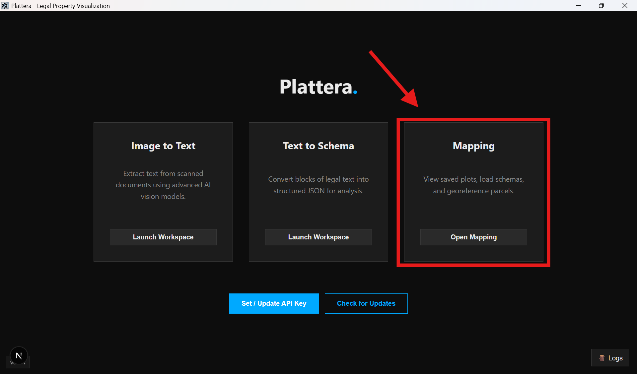Screen dimensions: 637x374
Task: Click the Plattera logo heading
Action: pos(318,87)
